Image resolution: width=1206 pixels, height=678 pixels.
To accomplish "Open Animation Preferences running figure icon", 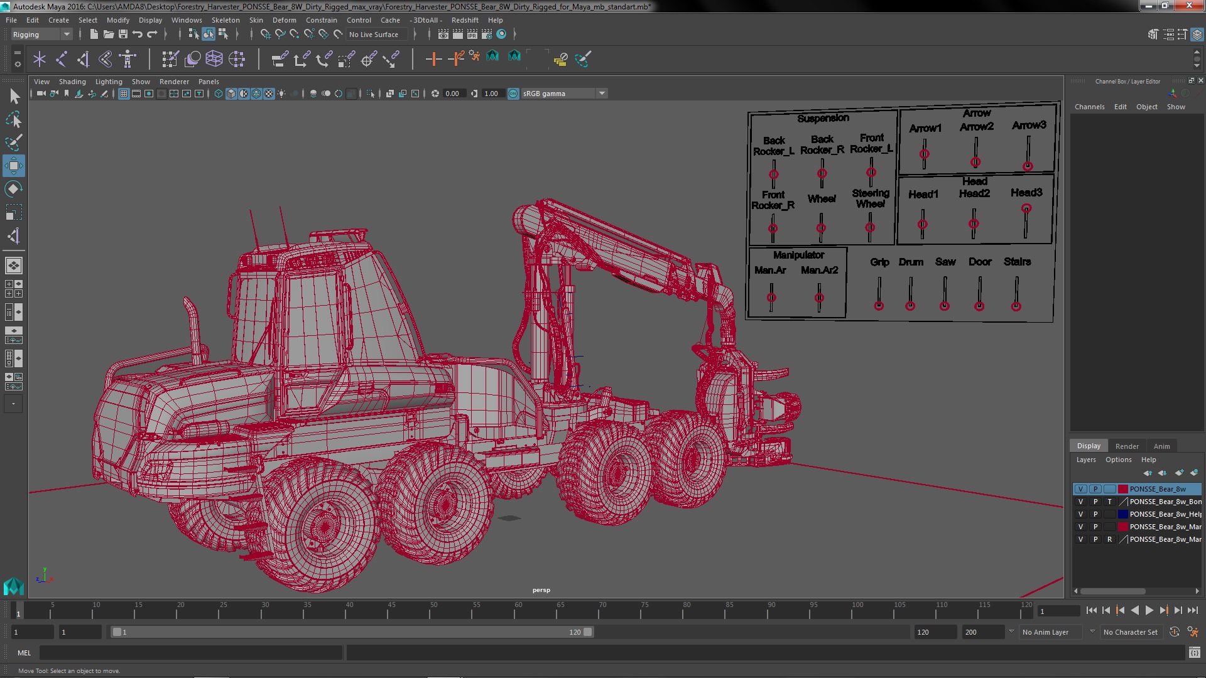I will coord(1192,632).
